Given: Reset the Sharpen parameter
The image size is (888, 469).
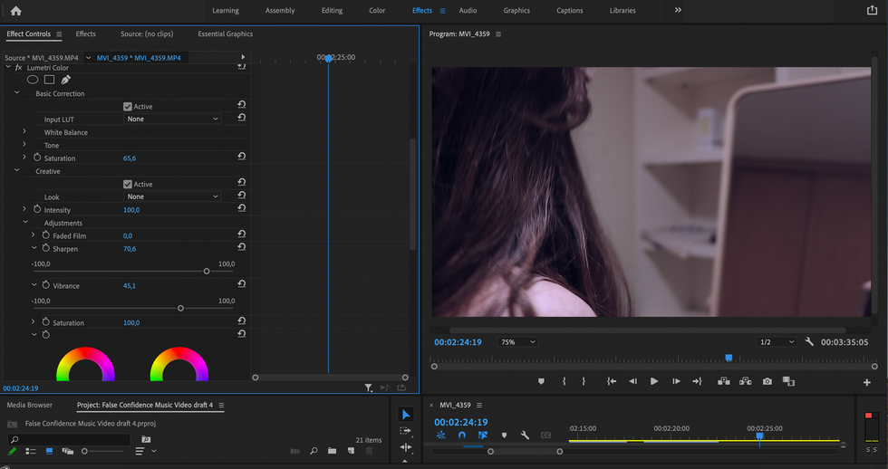Looking at the screenshot, I should pyautogui.click(x=242, y=246).
